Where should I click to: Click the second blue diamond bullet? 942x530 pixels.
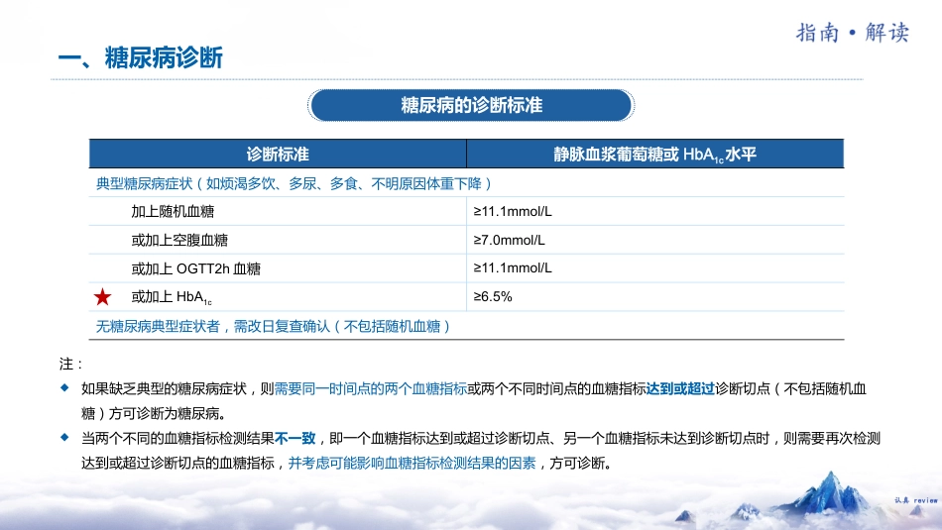tap(64, 437)
